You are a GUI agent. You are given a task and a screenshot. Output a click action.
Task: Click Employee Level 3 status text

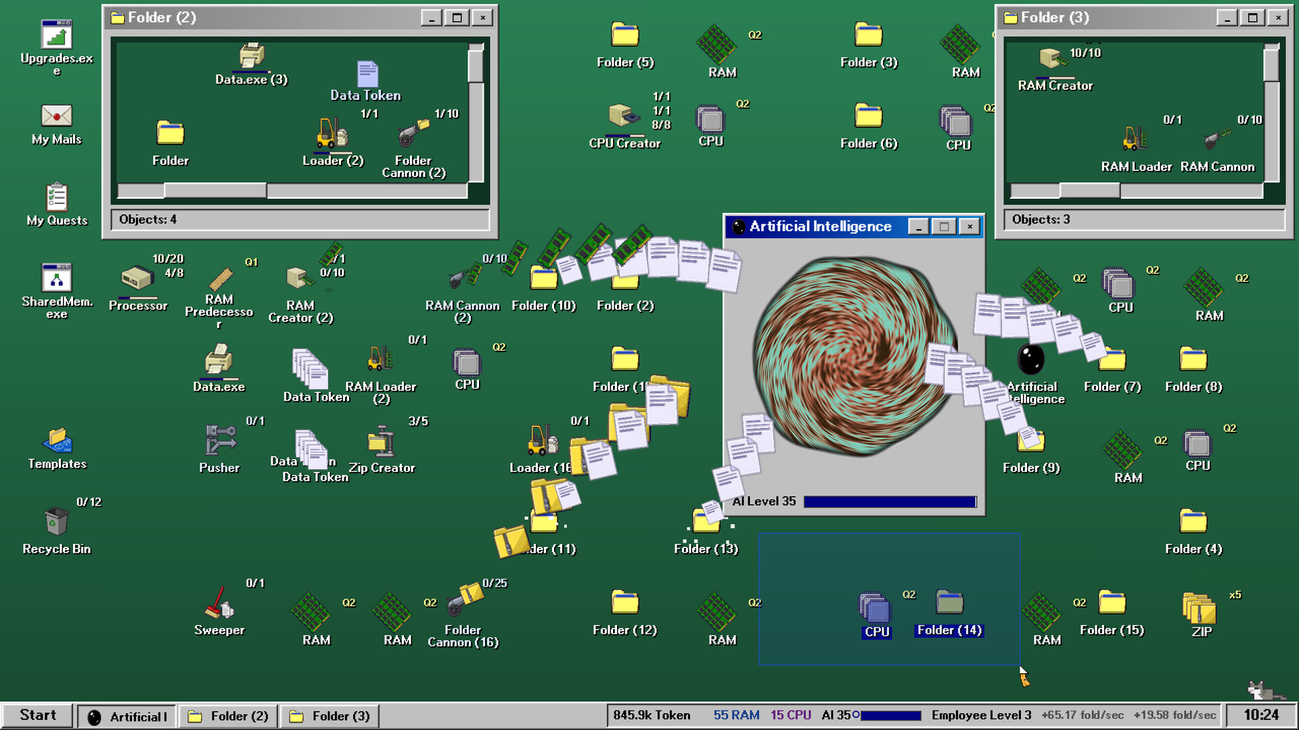point(981,715)
